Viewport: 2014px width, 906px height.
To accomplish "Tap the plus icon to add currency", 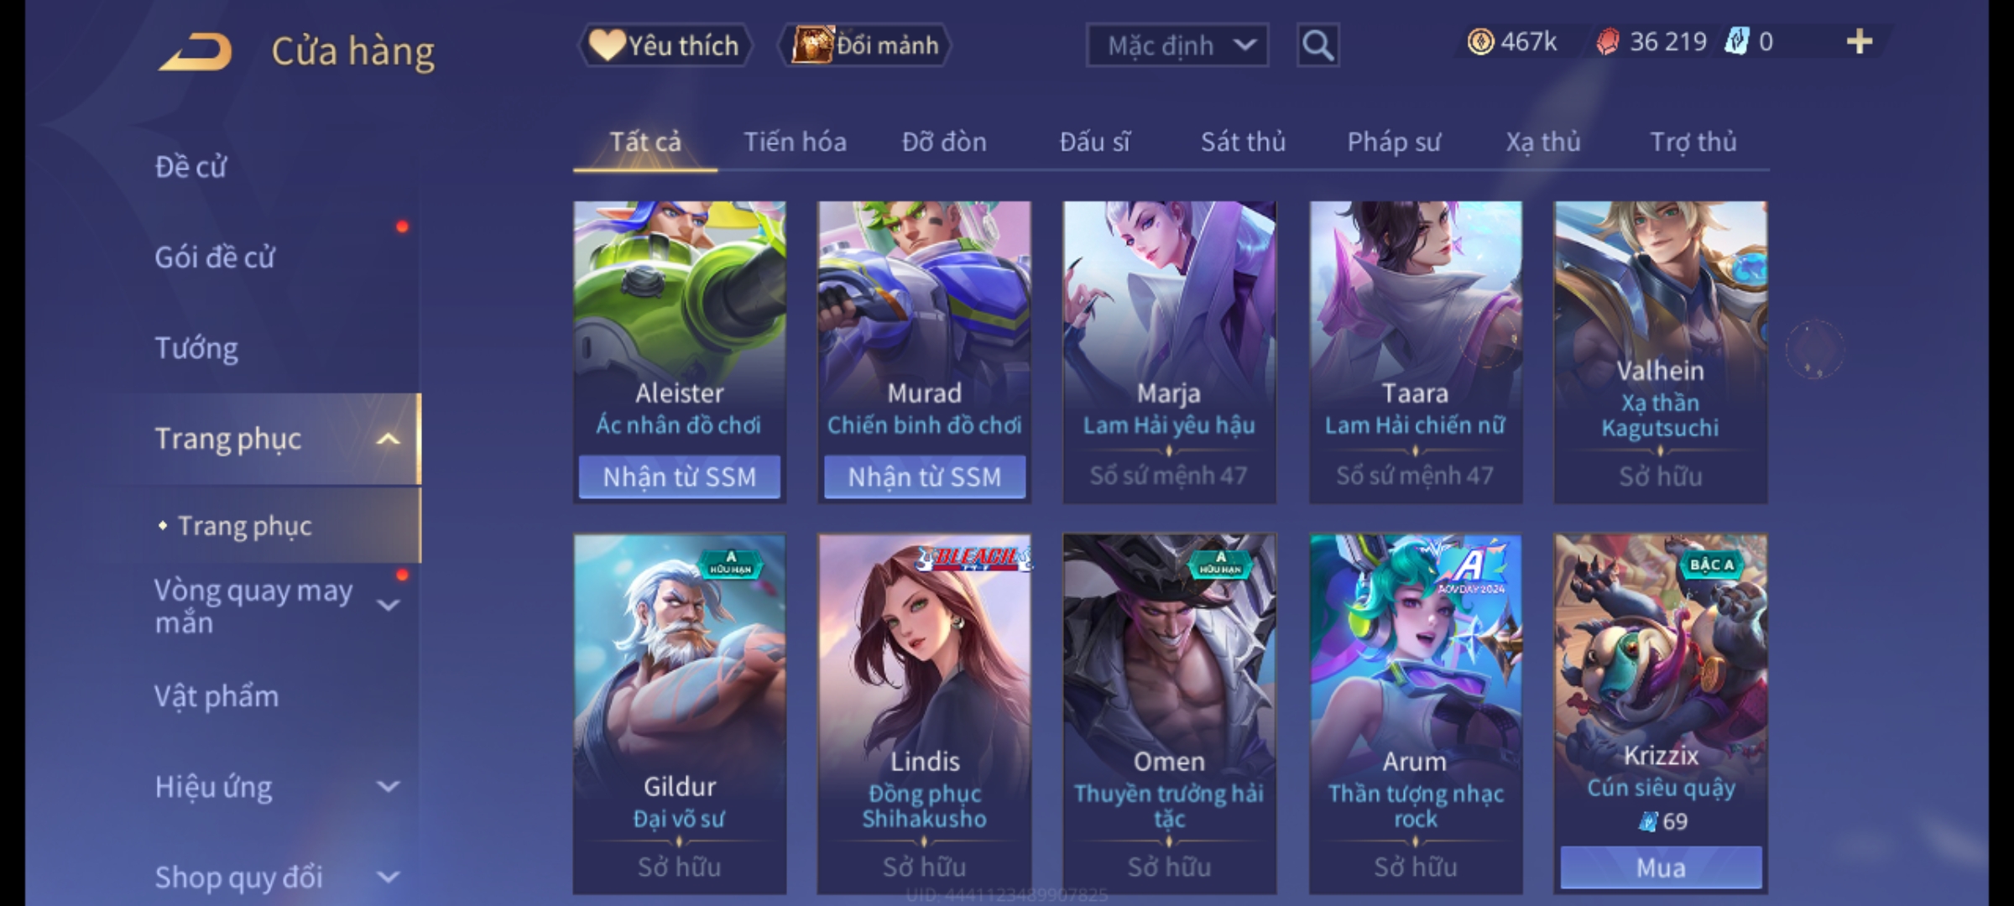I will coord(1860,42).
